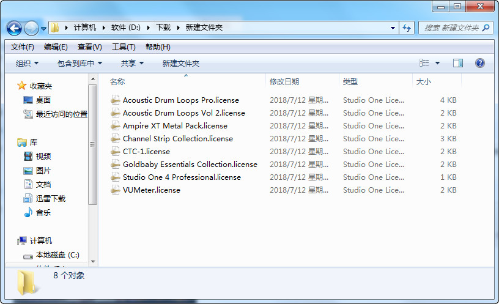Viewport: 499px width, 304px height.
Task: Click 新建文件夹 in the address path
Action: (204, 28)
